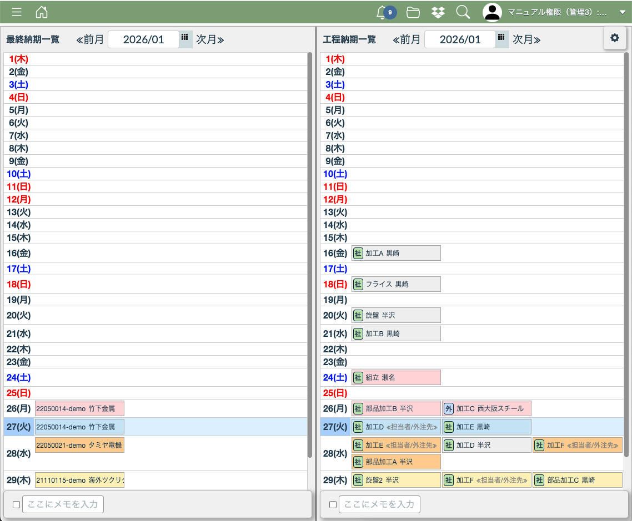Toggle memo checkbox in left panel
Image resolution: width=632 pixels, height=521 pixels.
point(16,504)
